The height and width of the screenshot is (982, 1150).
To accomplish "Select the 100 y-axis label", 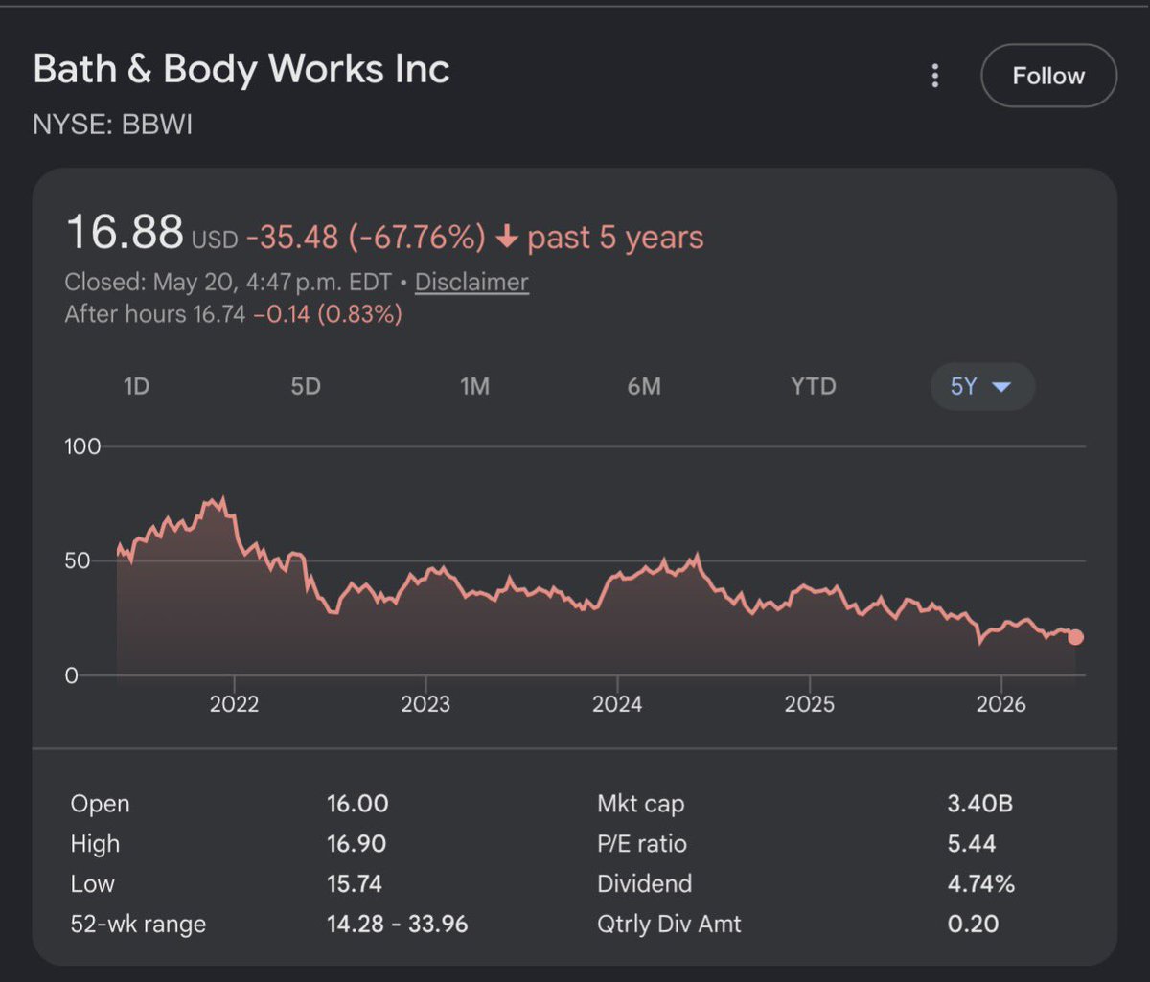I will pyautogui.click(x=81, y=446).
